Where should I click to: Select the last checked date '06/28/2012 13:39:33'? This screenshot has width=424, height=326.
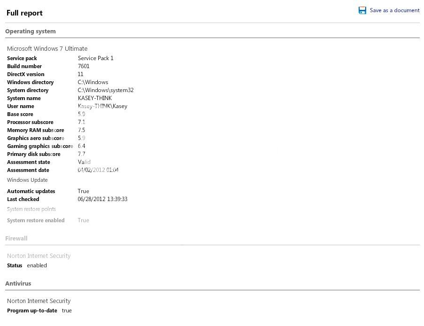pos(102,199)
